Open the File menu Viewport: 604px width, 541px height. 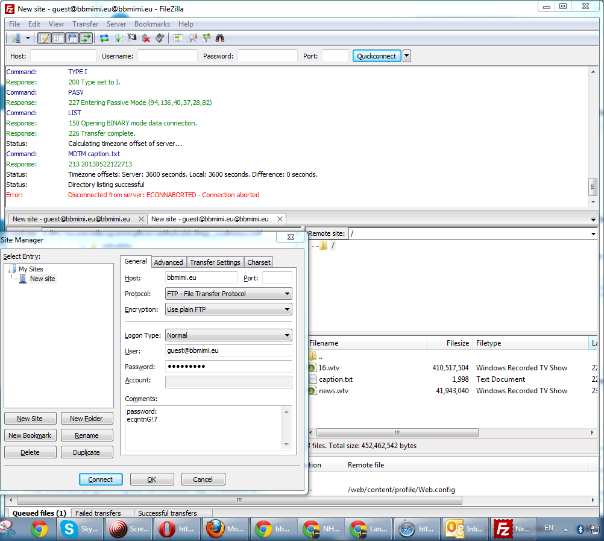point(14,24)
